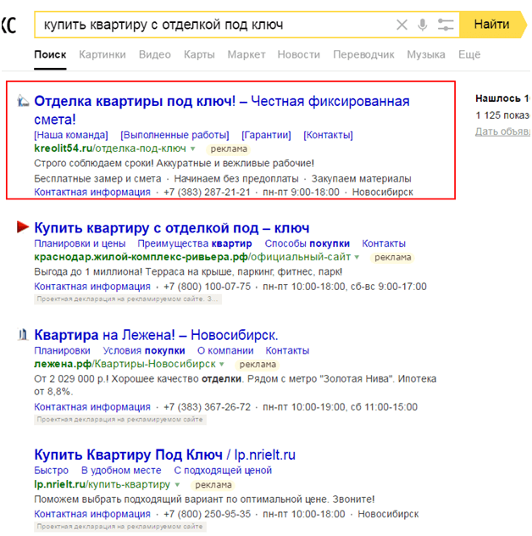Open the Маркет tab

click(x=247, y=54)
